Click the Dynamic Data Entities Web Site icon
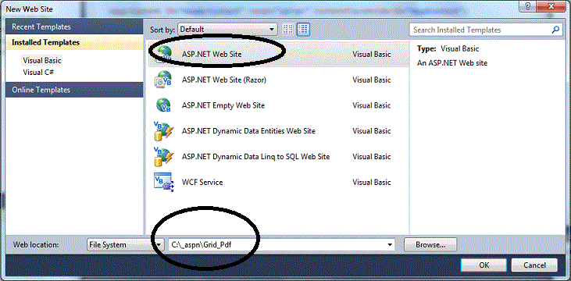Image resolution: width=571 pixels, height=281 pixels. tap(162, 131)
